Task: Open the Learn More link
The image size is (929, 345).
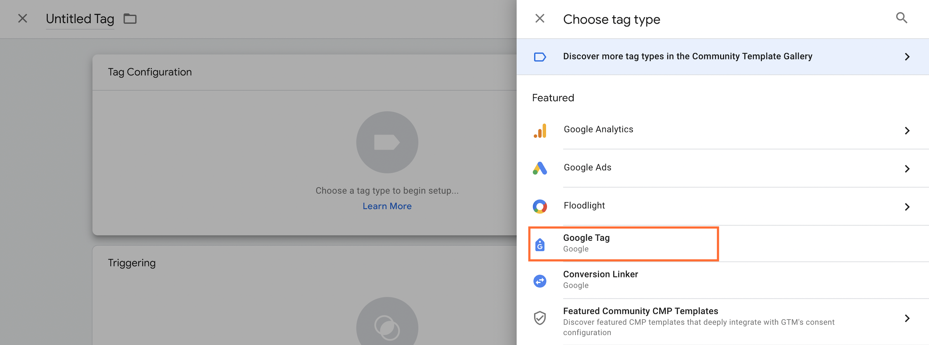Action: [x=387, y=206]
